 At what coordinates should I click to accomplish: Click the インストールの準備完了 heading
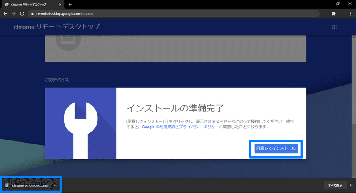pos(175,108)
